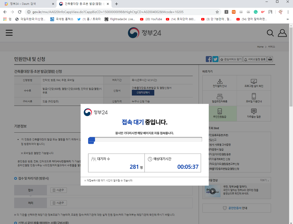Click the 00:05:37 estimated wait time
The width and height of the screenshot is (293, 224).
(188, 167)
